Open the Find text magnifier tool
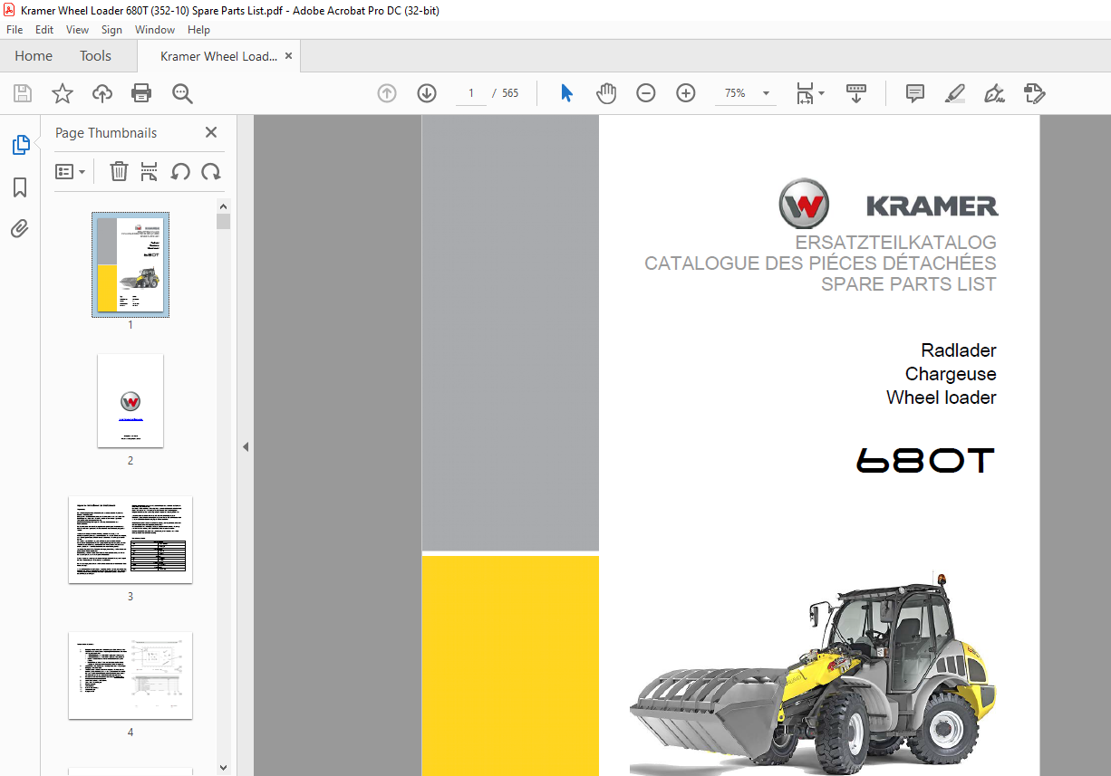The width and height of the screenshot is (1111, 776). pos(182,93)
